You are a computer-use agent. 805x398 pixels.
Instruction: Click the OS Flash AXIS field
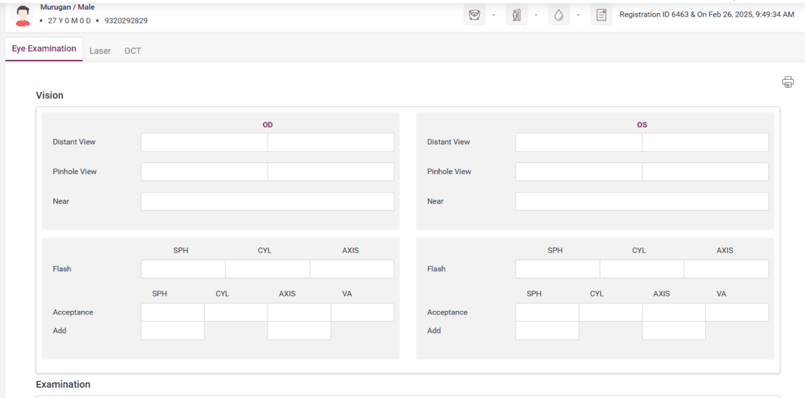(x=726, y=269)
